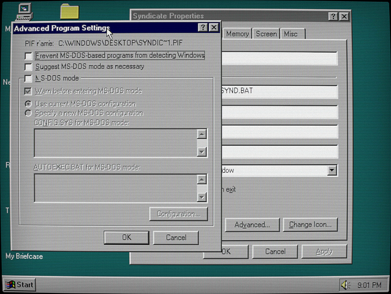Click the Advanced Program Settings help question mark
This screenshot has width=391, height=294.
click(x=203, y=28)
